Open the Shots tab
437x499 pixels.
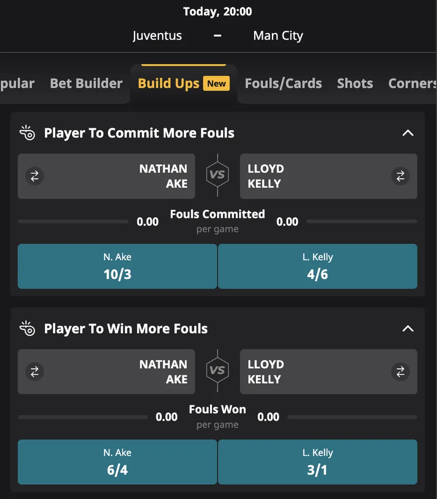click(x=355, y=83)
